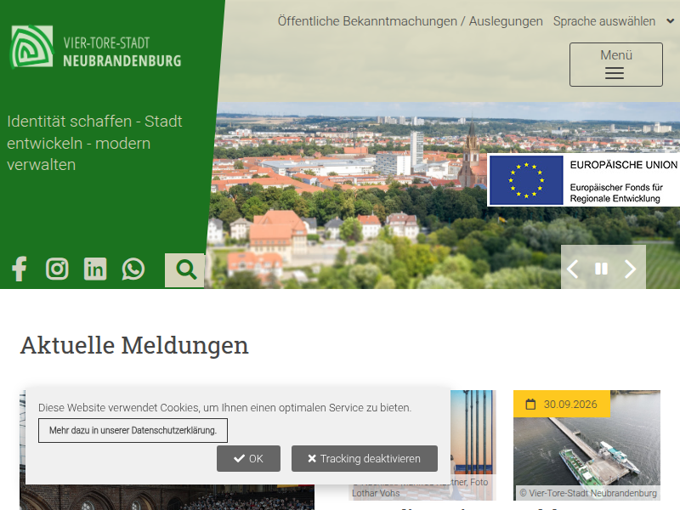This screenshot has height=510, width=680.
Task: Pause the header image slideshow
Action: pyautogui.click(x=601, y=269)
